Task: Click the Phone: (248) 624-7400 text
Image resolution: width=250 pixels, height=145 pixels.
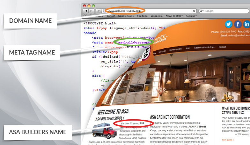Action: [x=224, y=32]
